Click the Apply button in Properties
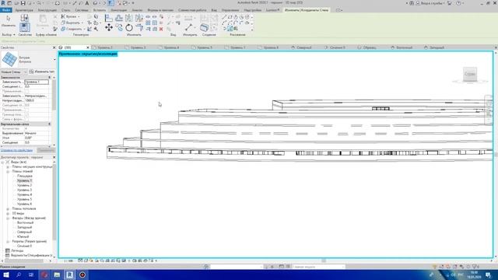The height and width of the screenshot is (280, 498). coord(46,150)
